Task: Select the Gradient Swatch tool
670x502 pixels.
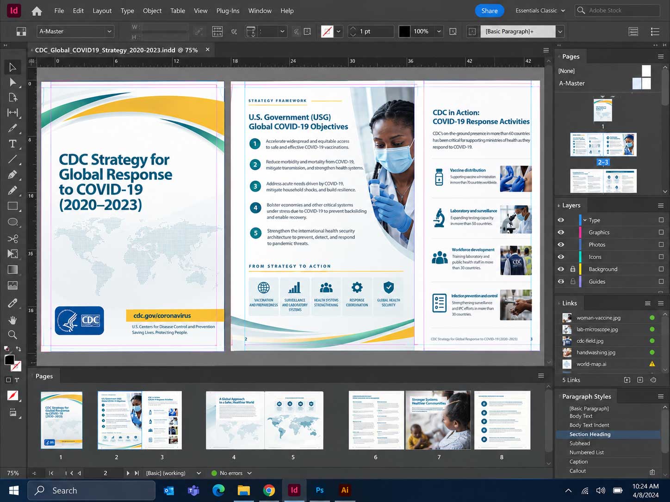Action: pyautogui.click(x=12, y=269)
